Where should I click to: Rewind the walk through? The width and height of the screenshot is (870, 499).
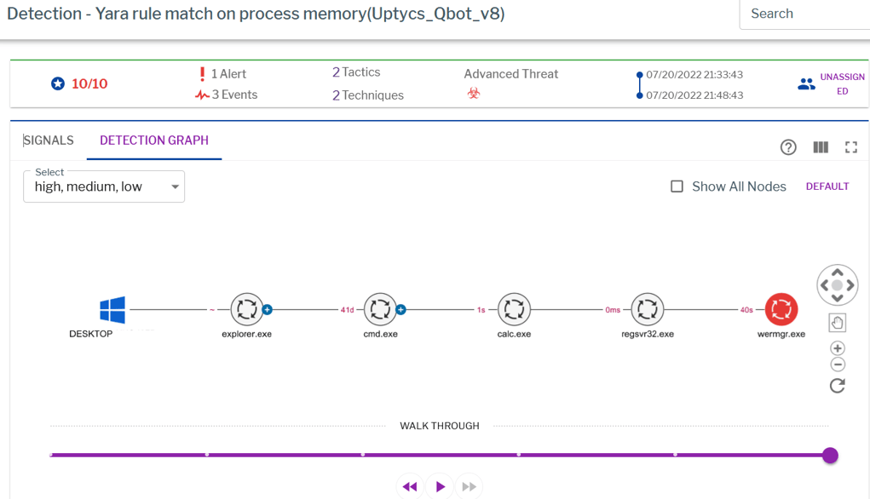(x=410, y=486)
